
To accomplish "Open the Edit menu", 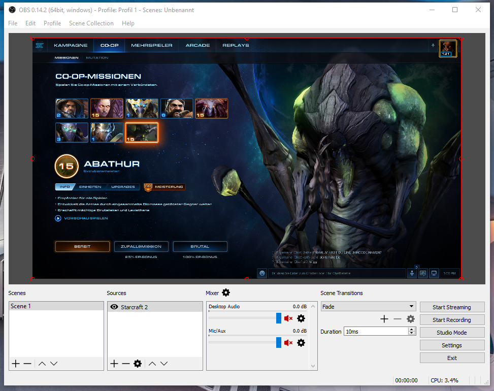I will 30,23.
